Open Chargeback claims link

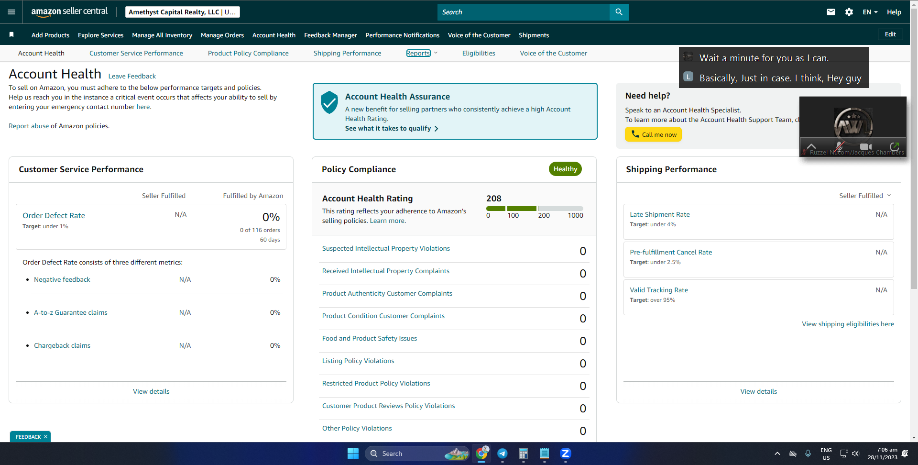pos(62,345)
